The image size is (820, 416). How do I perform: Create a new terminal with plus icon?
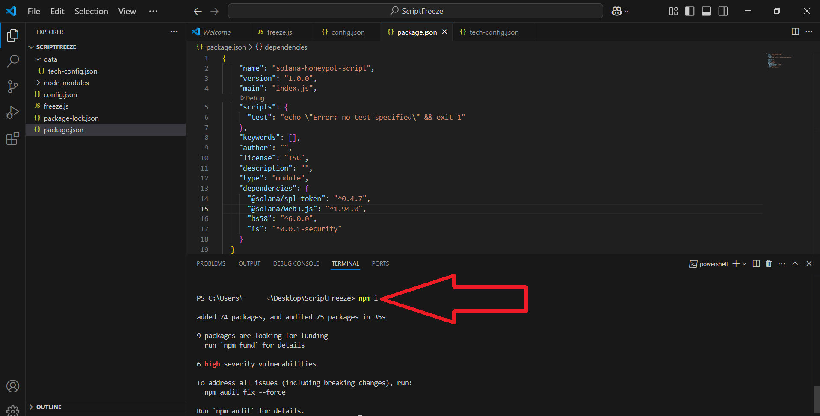click(x=736, y=263)
